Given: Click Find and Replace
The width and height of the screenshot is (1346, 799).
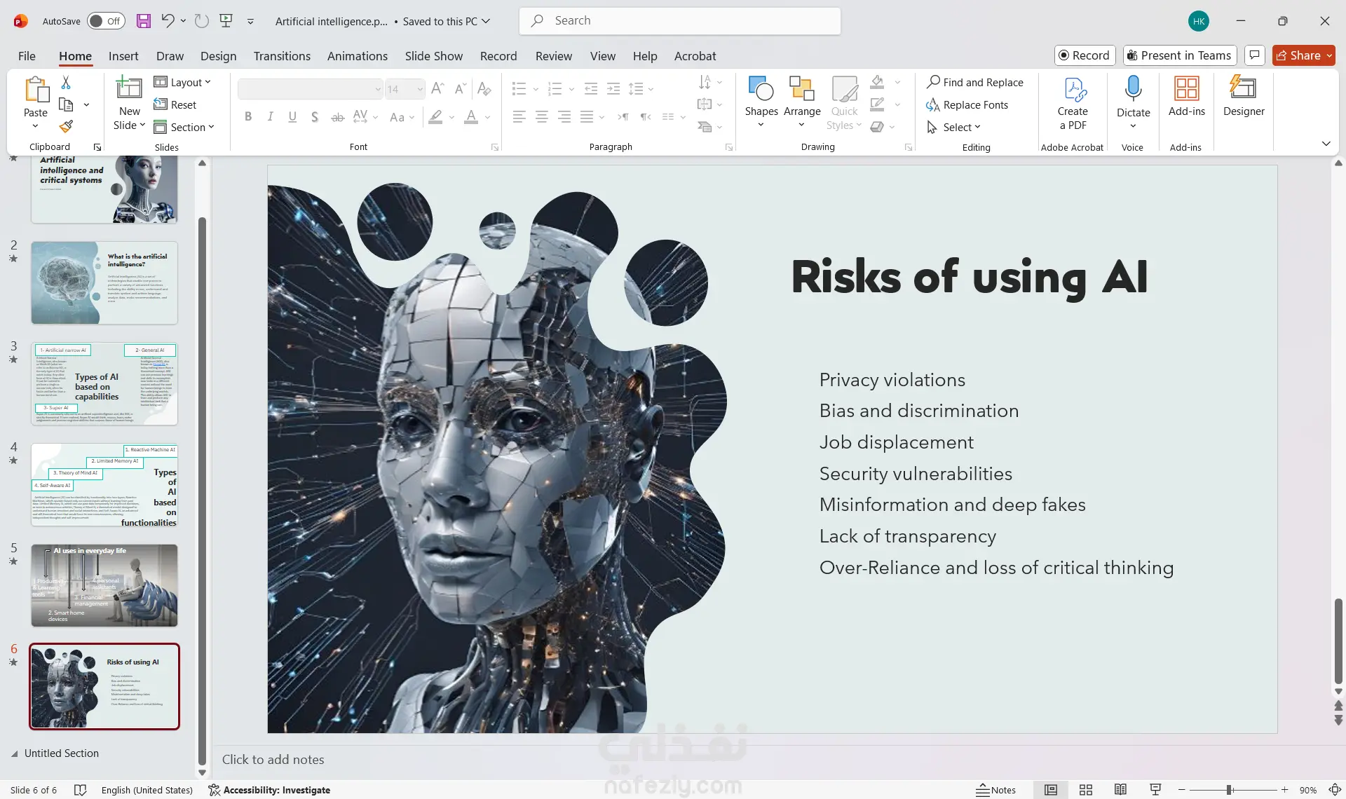Looking at the screenshot, I should tap(974, 82).
